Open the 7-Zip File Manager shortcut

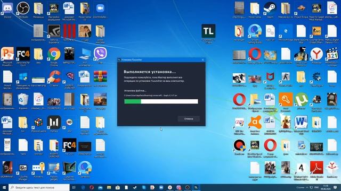pyautogui.click(x=23, y=171)
